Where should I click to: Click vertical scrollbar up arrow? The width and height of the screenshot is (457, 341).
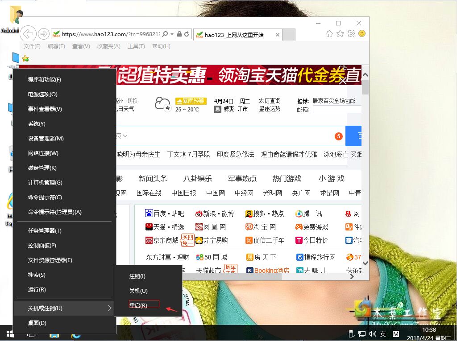point(365,74)
